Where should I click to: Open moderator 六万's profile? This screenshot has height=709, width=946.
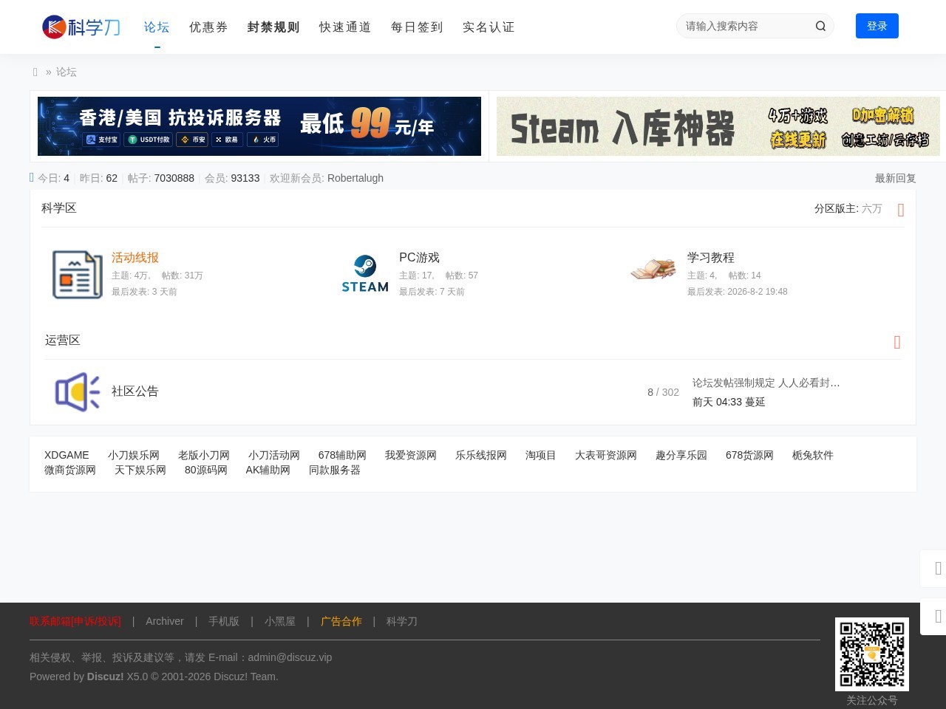pyautogui.click(x=872, y=209)
